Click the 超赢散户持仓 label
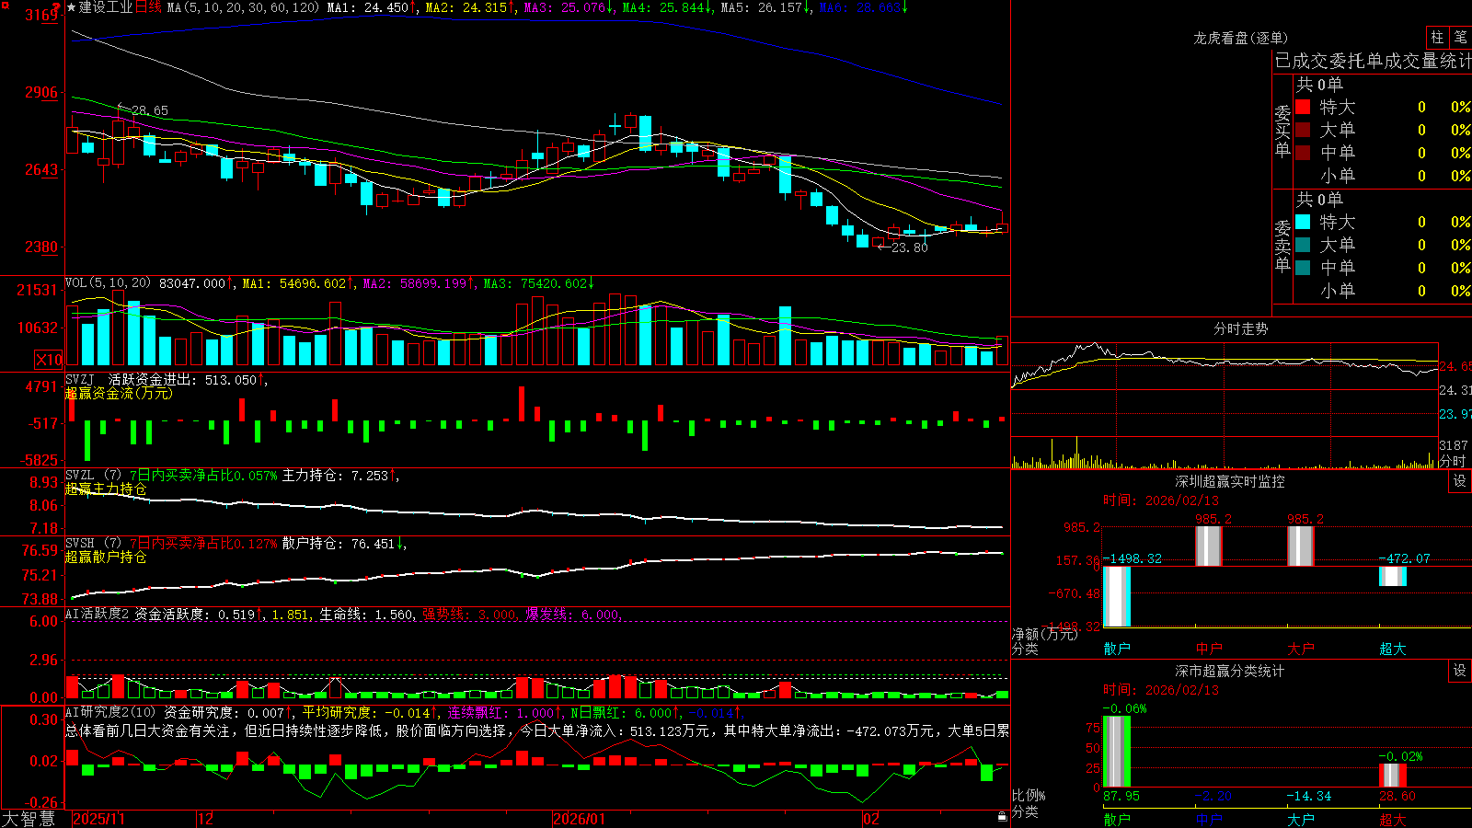1472x828 pixels. pos(106,557)
